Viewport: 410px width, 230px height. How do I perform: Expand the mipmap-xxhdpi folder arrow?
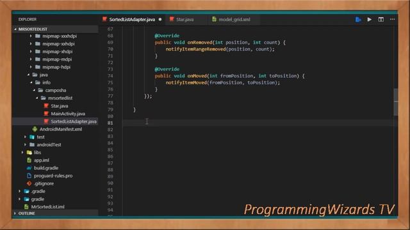(x=31, y=44)
